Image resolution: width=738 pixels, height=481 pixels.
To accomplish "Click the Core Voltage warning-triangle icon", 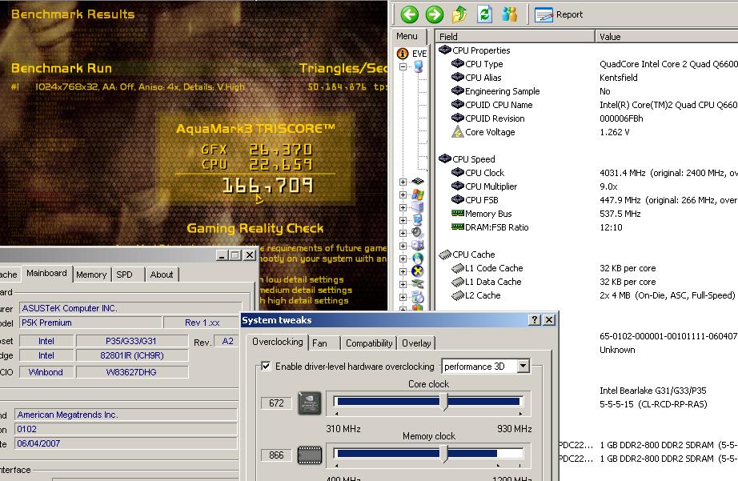I will coord(458,132).
